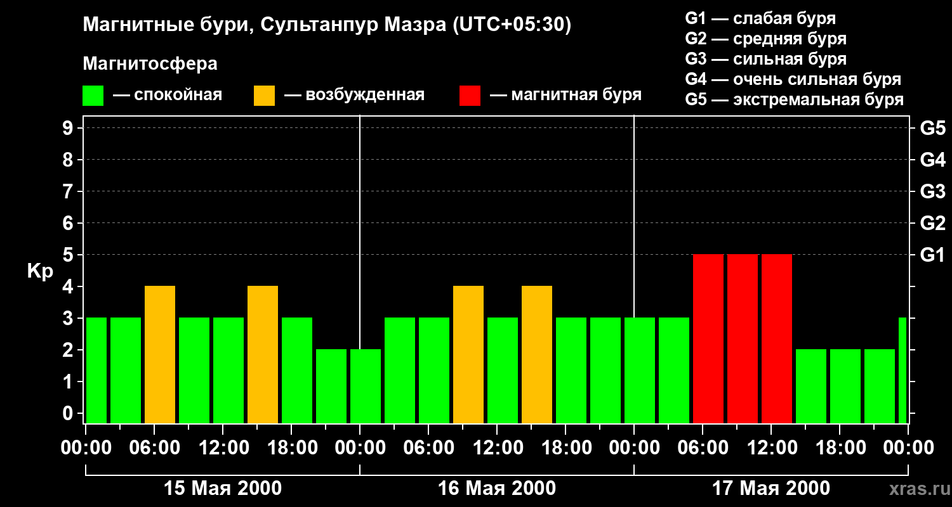Click the 'G1' label on the right axis
Screen dimensions: 952x507
coord(932,255)
